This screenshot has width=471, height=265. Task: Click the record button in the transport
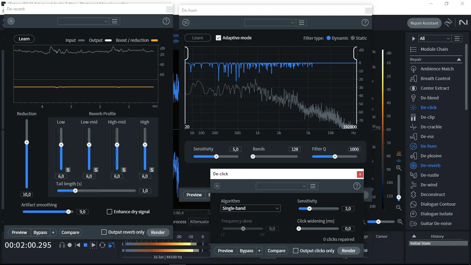coord(70,245)
